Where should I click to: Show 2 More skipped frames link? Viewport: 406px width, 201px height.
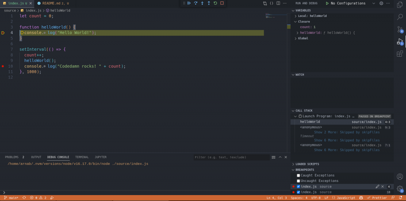point(347,132)
